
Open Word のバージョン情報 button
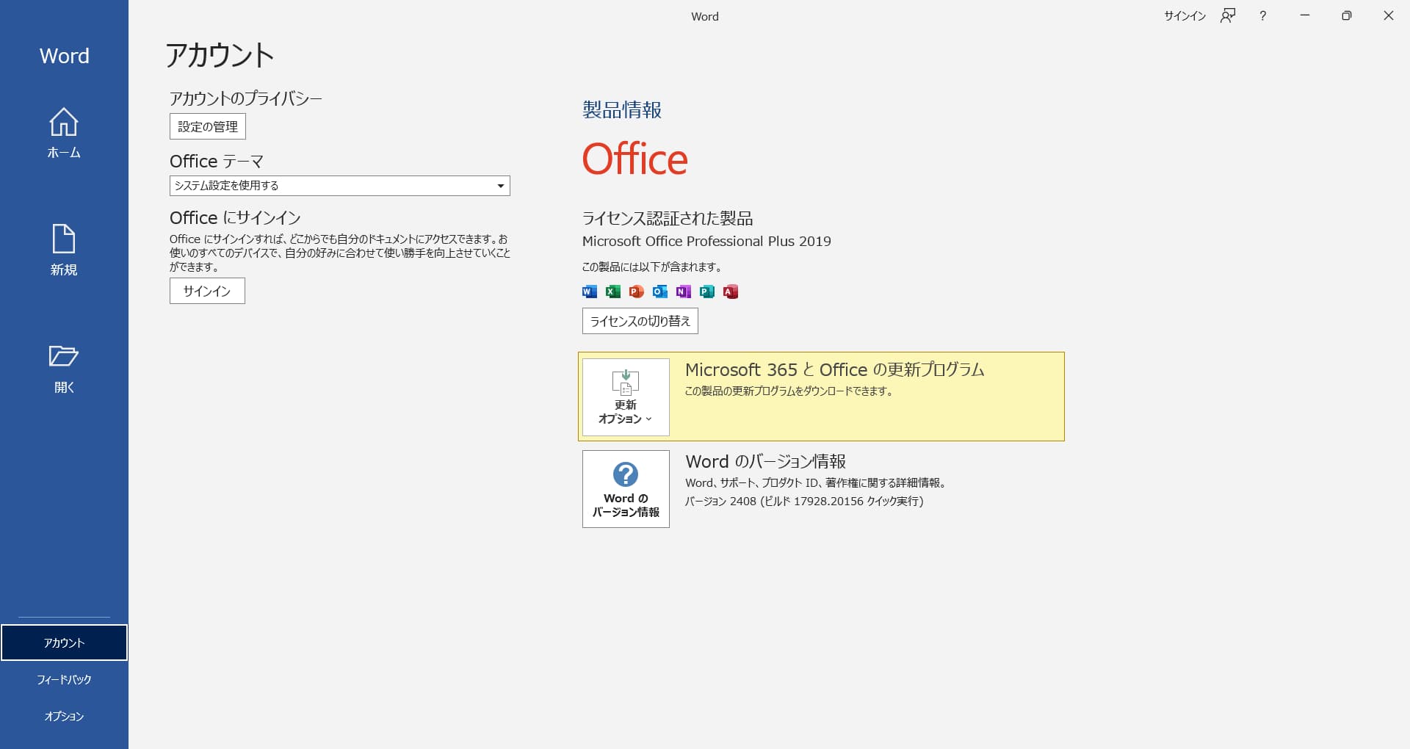tap(626, 489)
